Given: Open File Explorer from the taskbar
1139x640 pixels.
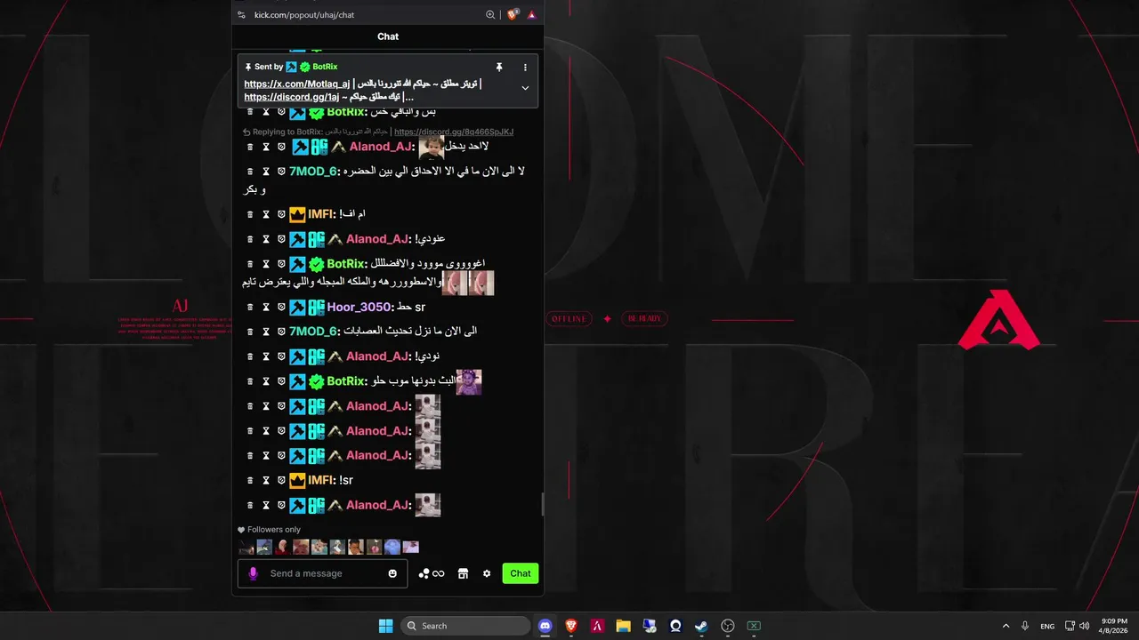Looking at the screenshot, I should (623, 626).
